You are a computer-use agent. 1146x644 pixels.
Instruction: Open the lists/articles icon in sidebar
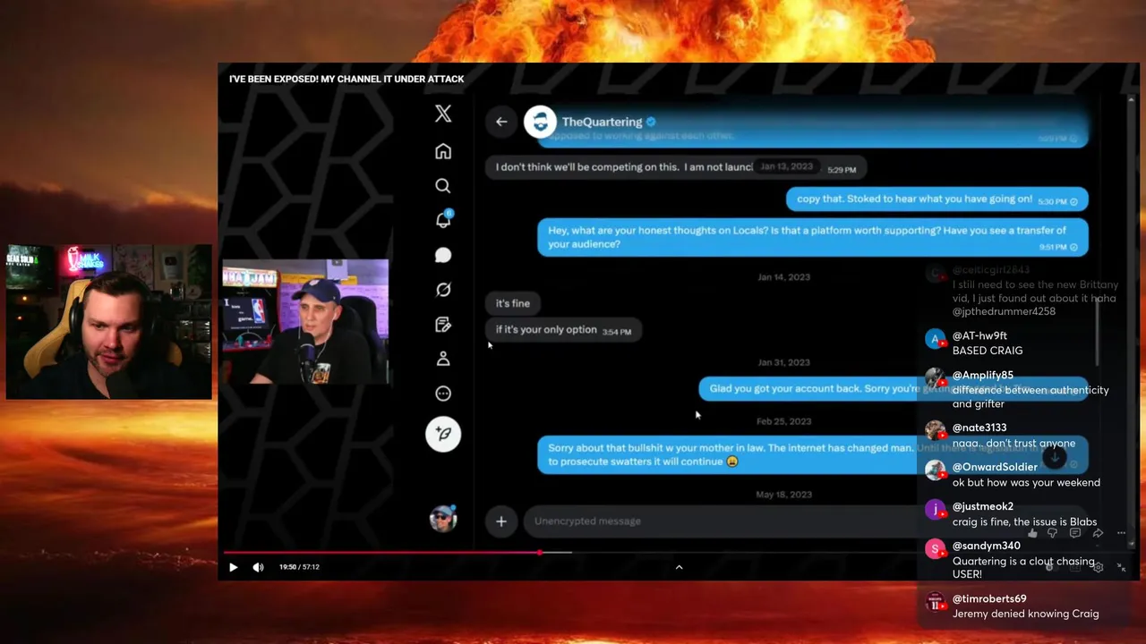443,325
